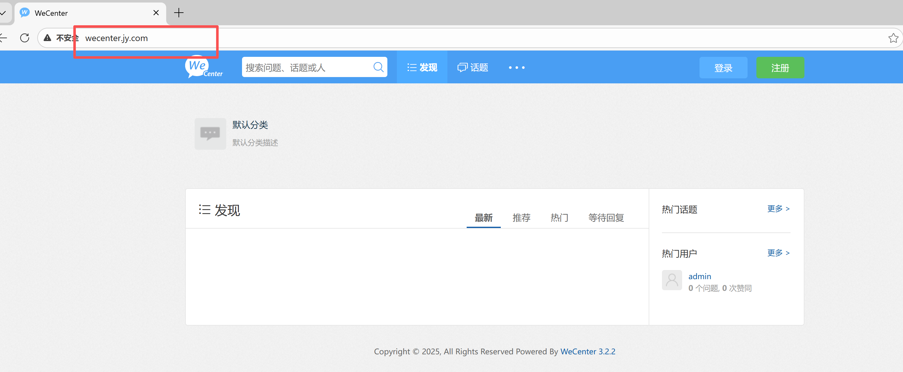This screenshot has height=372, width=903.
Task: Open the three-dots more menu
Action: [516, 68]
